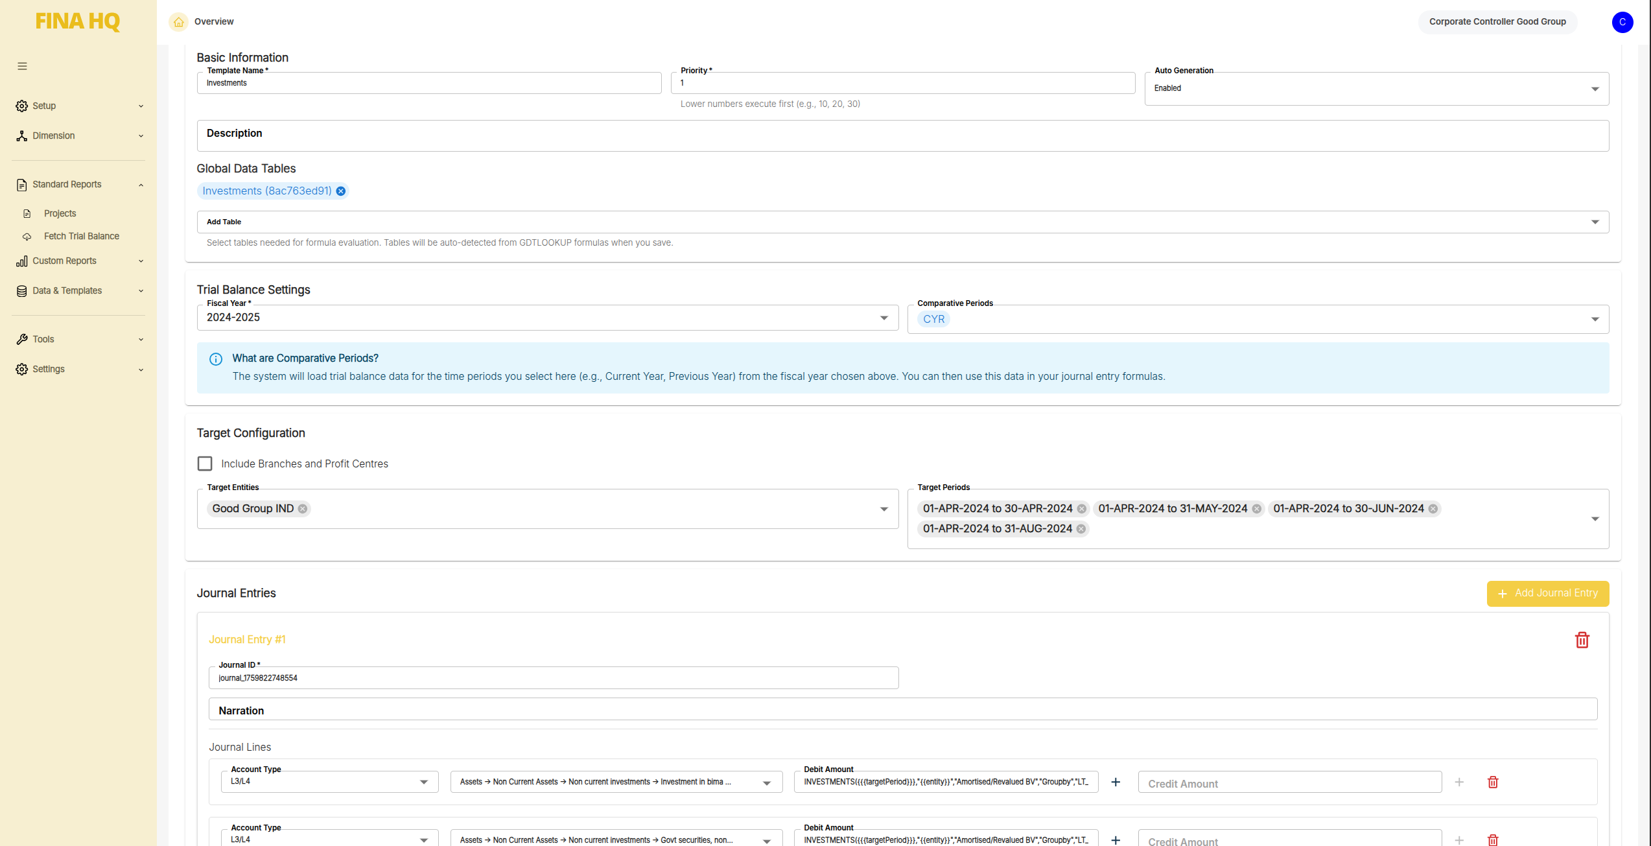Click the home icon beside Overview
This screenshot has height=846, width=1651.
pos(179,22)
